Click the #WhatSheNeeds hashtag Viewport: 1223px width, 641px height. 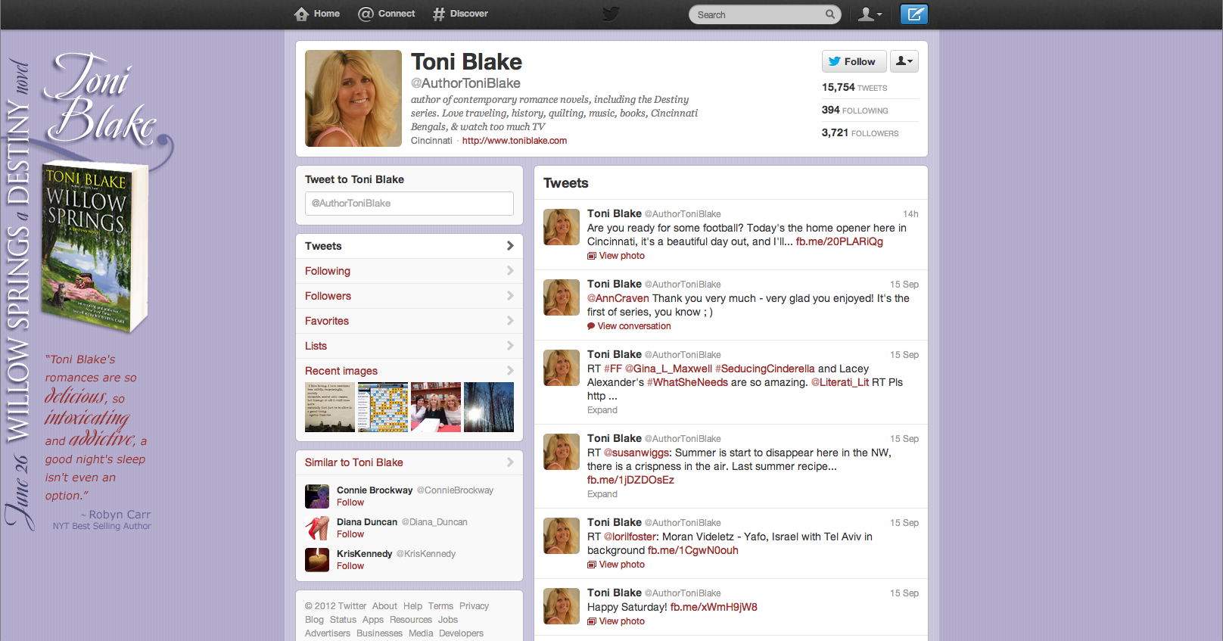pos(687,382)
